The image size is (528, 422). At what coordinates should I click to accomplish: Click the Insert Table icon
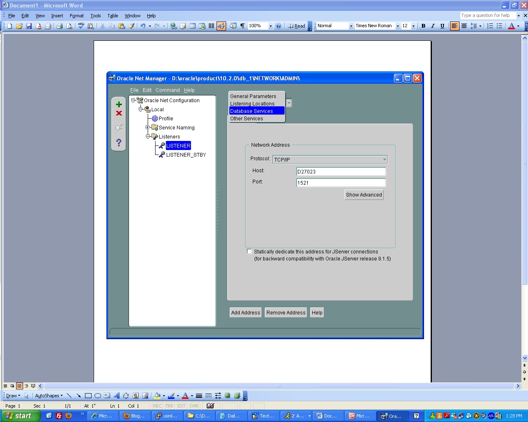[193, 26]
